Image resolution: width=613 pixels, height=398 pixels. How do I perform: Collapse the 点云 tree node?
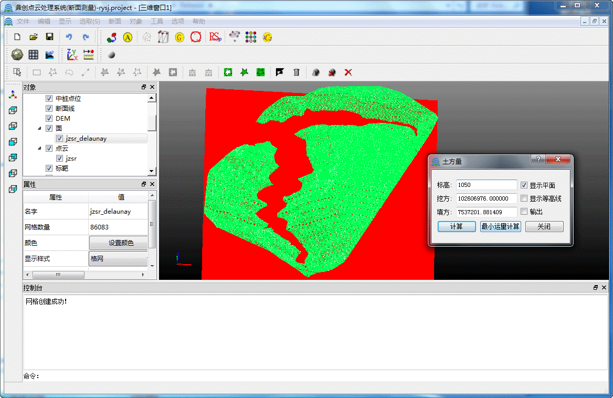pyautogui.click(x=39, y=149)
